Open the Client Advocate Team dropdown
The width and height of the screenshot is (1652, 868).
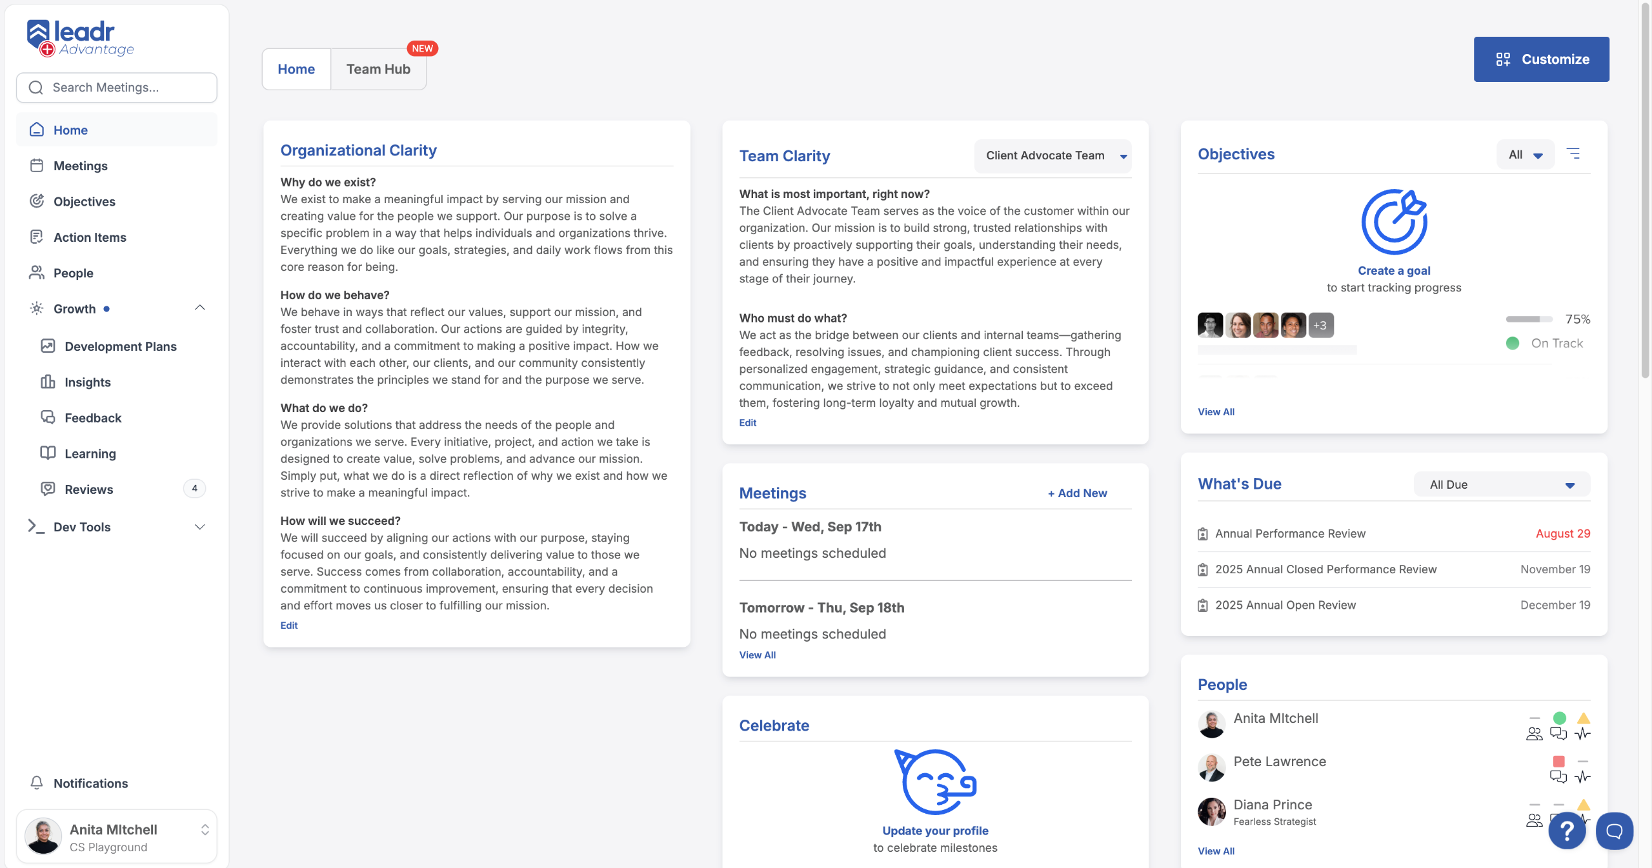1053,155
